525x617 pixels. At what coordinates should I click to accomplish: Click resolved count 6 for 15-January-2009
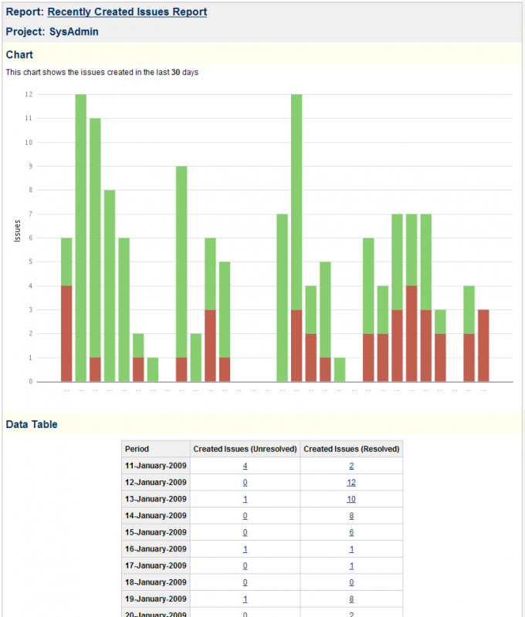point(351,532)
